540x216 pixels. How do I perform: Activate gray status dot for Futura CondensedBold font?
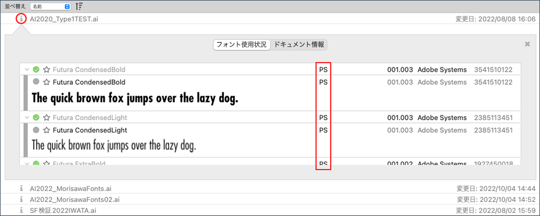point(36,82)
